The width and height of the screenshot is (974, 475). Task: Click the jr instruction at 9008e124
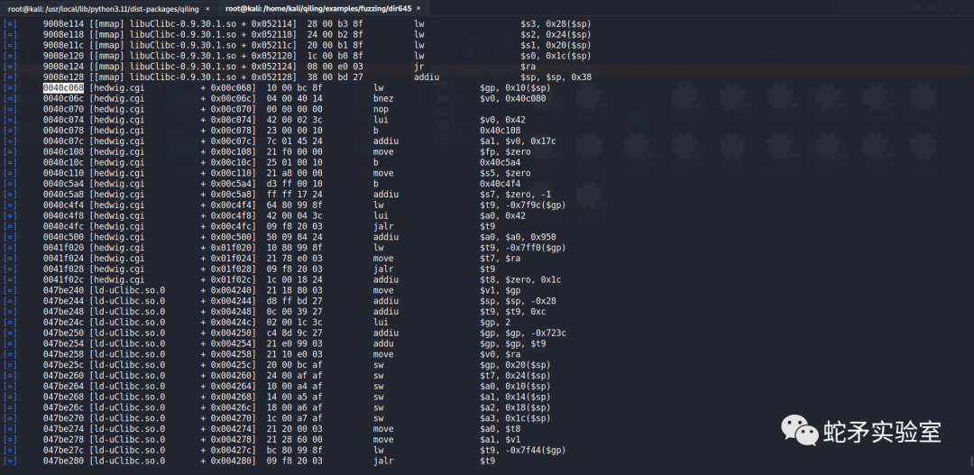(418, 67)
